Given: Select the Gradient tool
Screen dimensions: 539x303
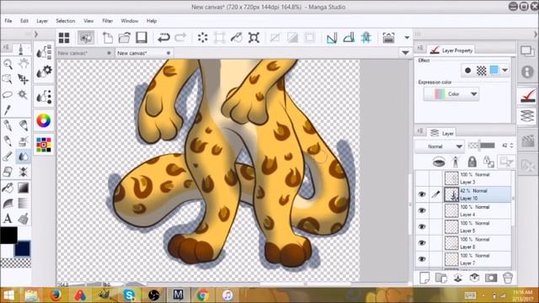Looking at the screenshot, I should pos(24,188).
